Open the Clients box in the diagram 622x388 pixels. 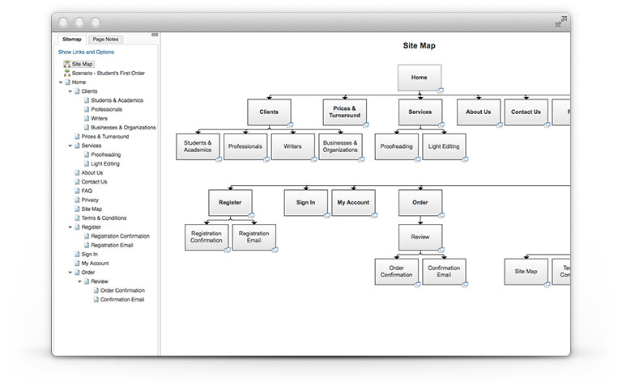[x=269, y=112]
